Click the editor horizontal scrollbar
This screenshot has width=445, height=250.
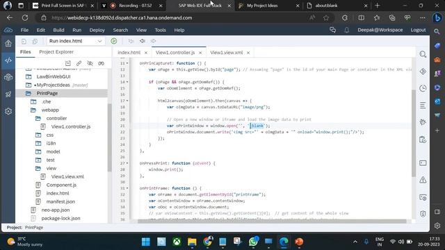pos(272,222)
